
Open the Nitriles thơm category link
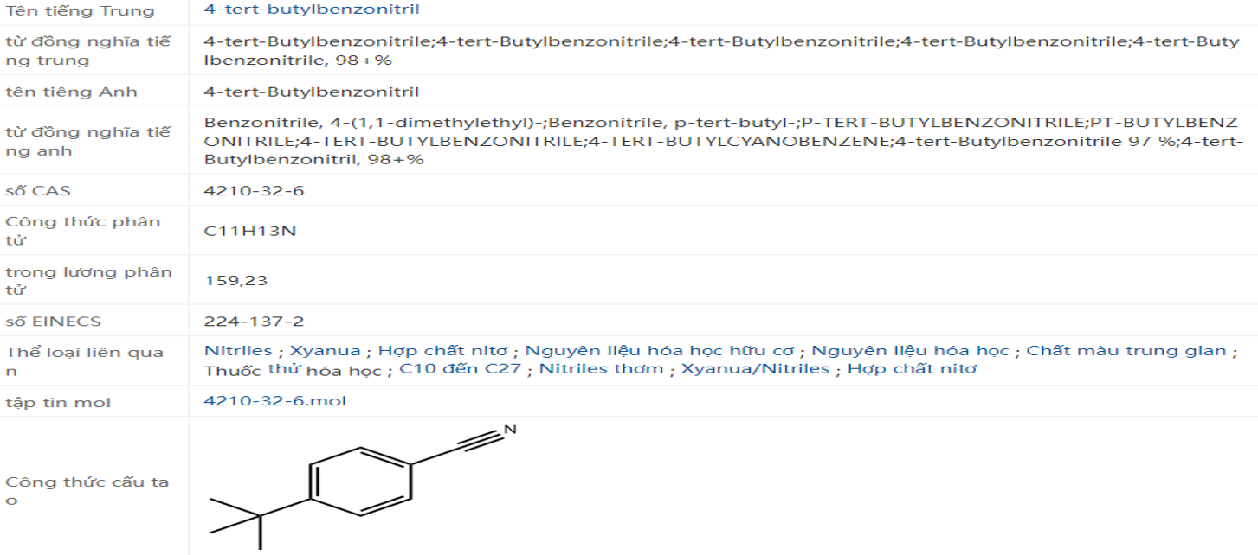(x=601, y=370)
